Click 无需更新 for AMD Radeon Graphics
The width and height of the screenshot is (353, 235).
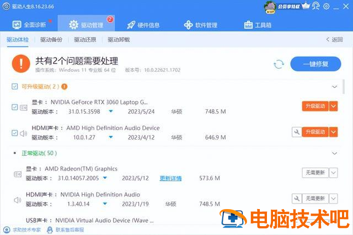(x=315, y=173)
